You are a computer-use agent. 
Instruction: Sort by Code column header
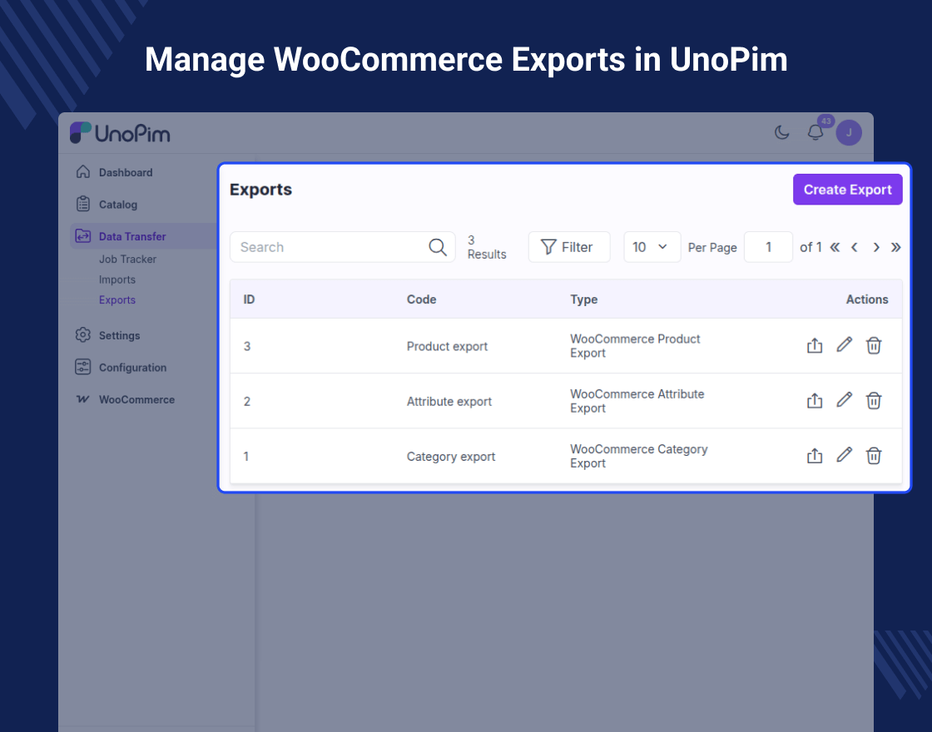(x=421, y=299)
